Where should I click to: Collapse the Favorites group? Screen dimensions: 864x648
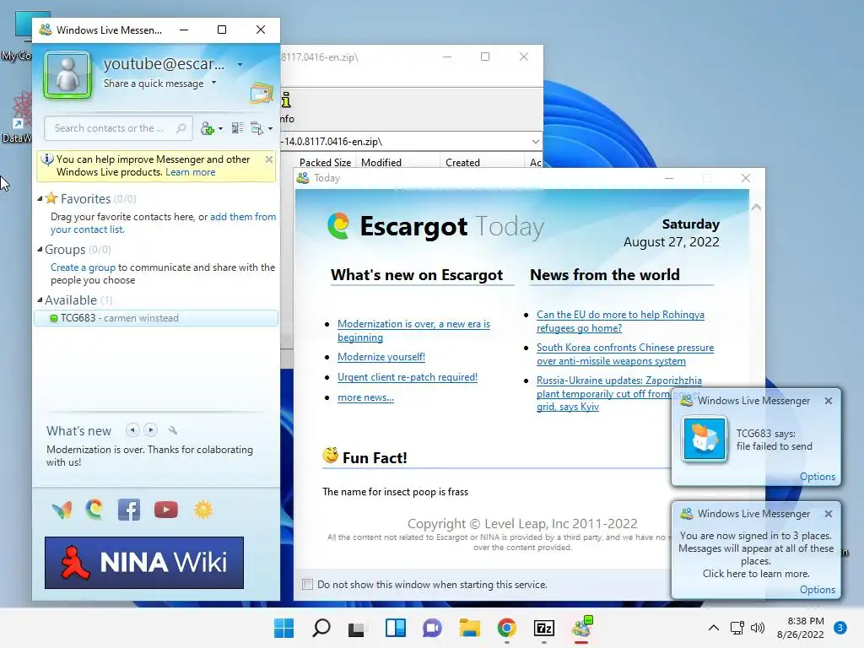(x=40, y=198)
